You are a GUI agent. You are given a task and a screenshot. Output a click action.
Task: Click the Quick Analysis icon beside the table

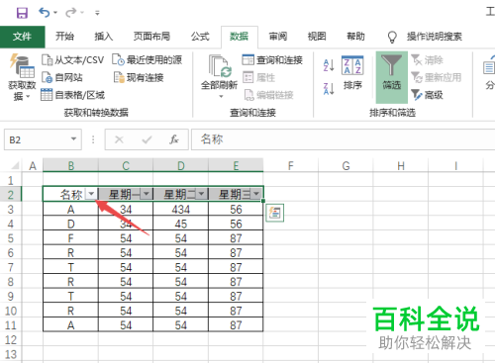tap(274, 213)
